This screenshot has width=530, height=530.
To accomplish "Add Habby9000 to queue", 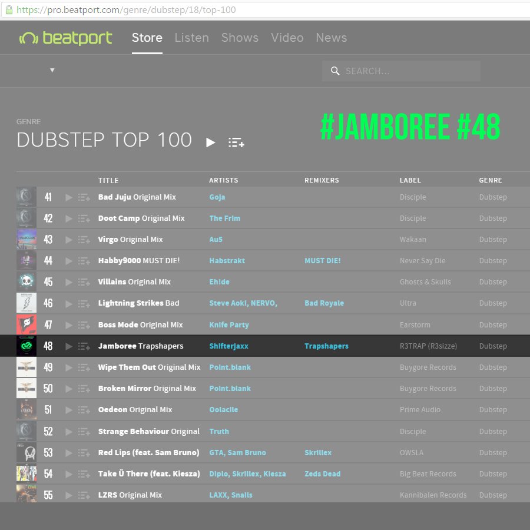I will (x=84, y=261).
